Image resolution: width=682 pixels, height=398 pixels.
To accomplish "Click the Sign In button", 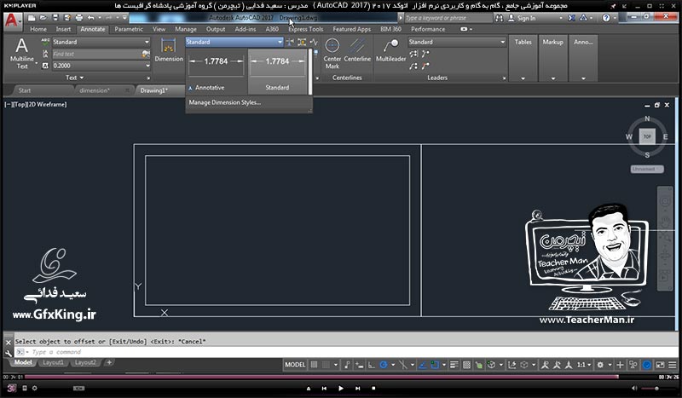I will 522,18.
